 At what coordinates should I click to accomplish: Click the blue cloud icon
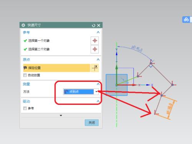click(186, 20)
